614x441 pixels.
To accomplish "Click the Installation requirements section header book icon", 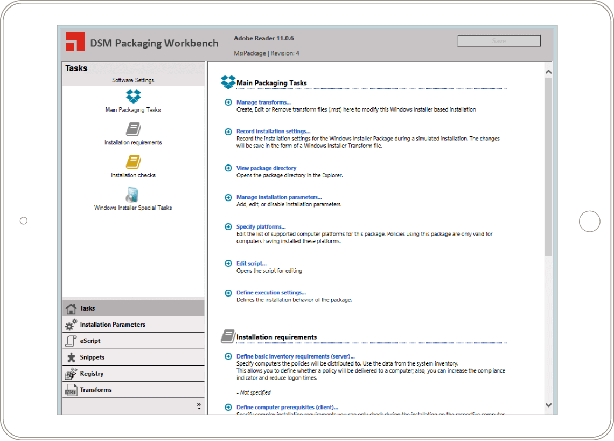I will 228,336.
